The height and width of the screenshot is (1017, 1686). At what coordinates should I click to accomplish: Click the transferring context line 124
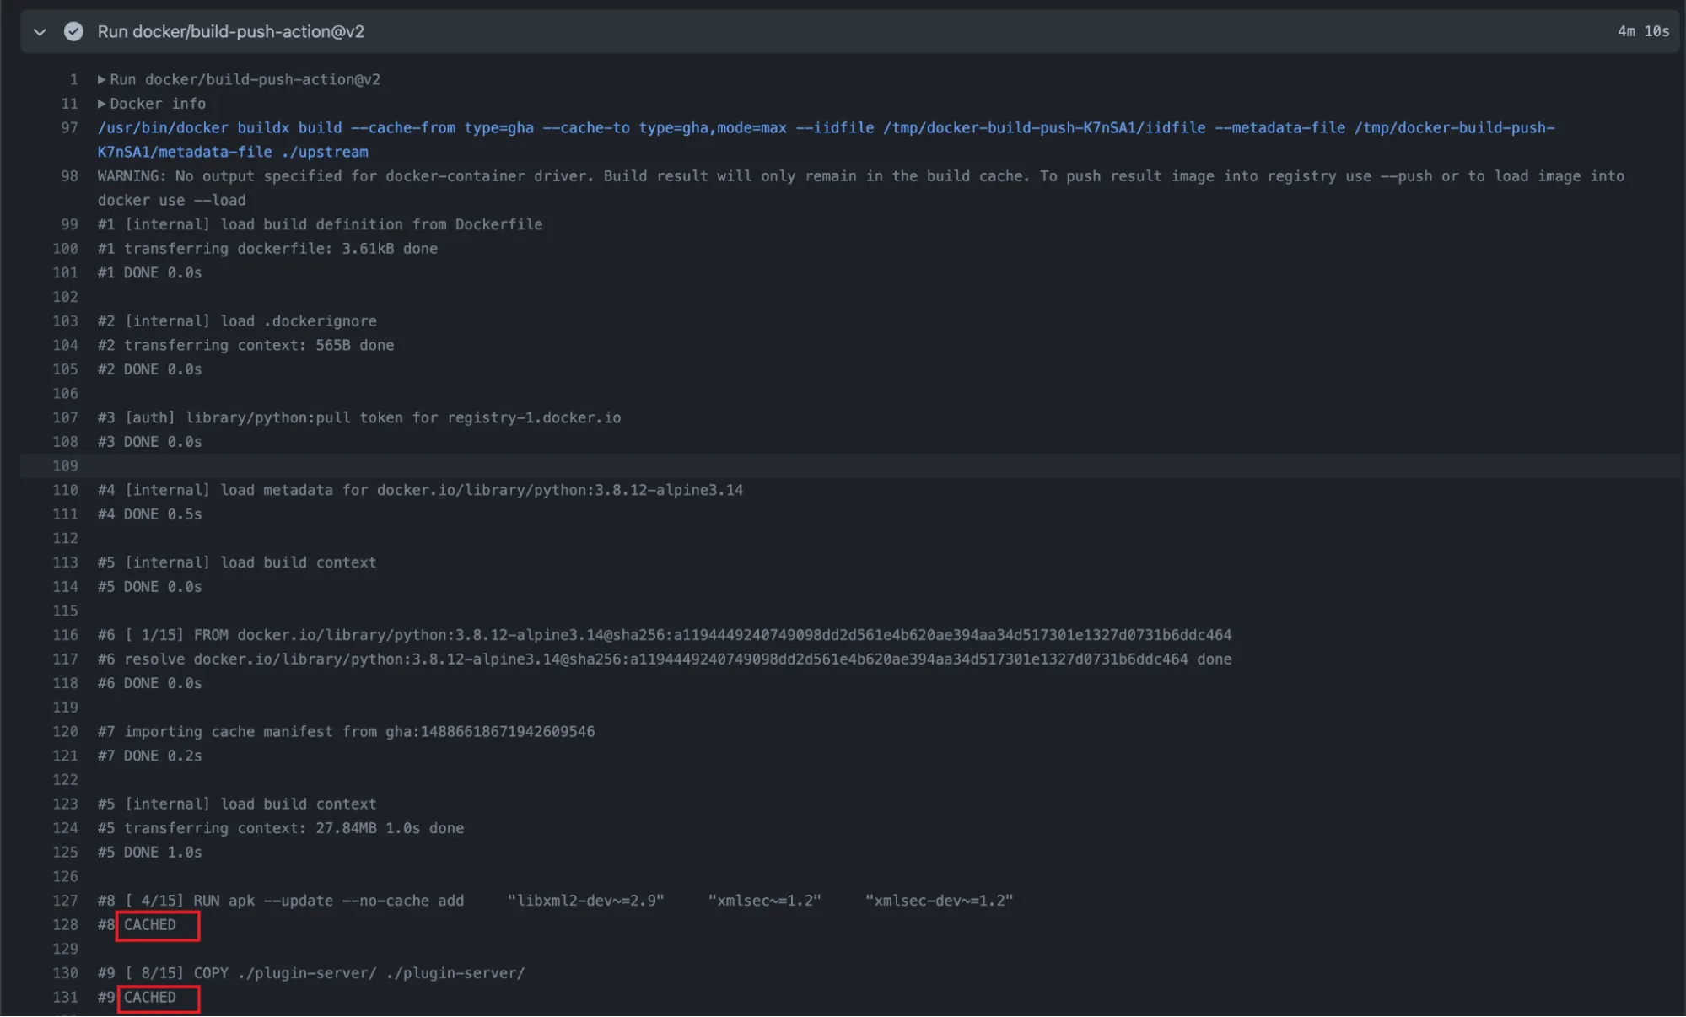[278, 828]
